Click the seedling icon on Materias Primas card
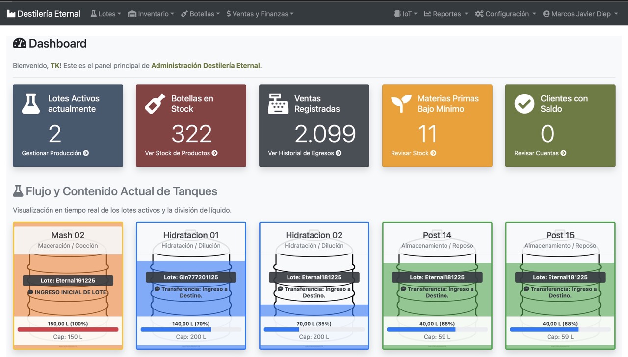The width and height of the screenshot is (628, 357). pyautogui.click(x=401, y=103)
